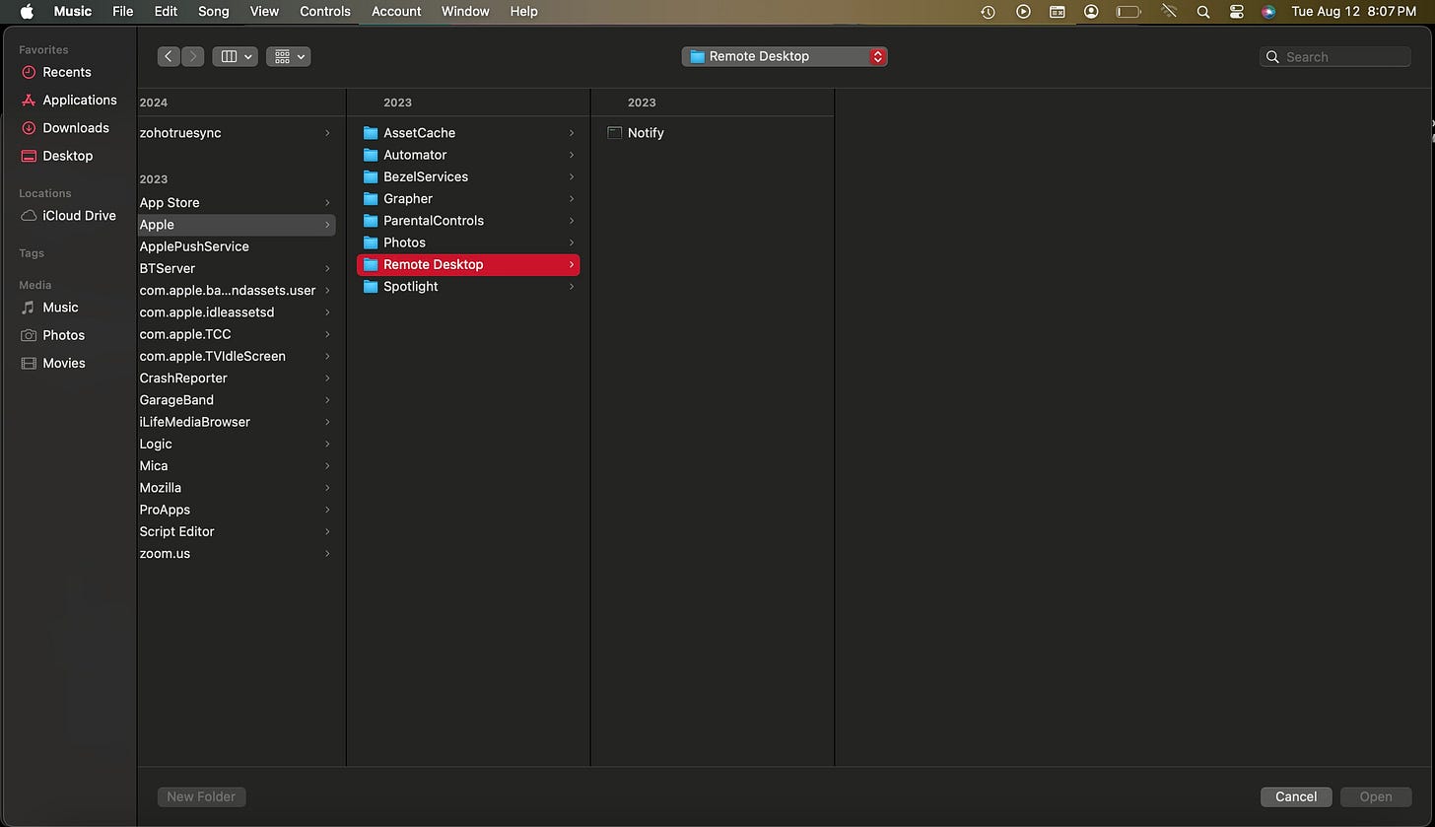
Task: Select the AssetCache folder icon
Action: tap(371, 133)
